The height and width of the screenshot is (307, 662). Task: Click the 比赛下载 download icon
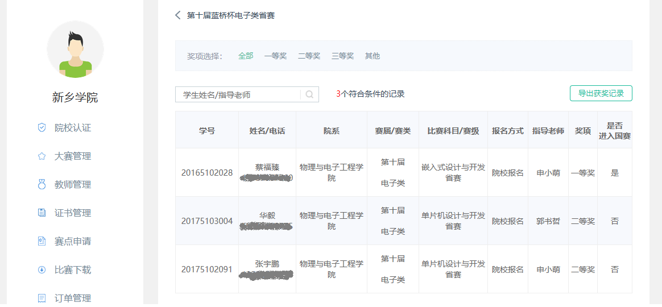(42, 270)
